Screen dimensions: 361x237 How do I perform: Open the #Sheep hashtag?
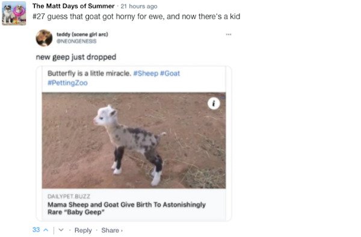click(x=146, y=73)
